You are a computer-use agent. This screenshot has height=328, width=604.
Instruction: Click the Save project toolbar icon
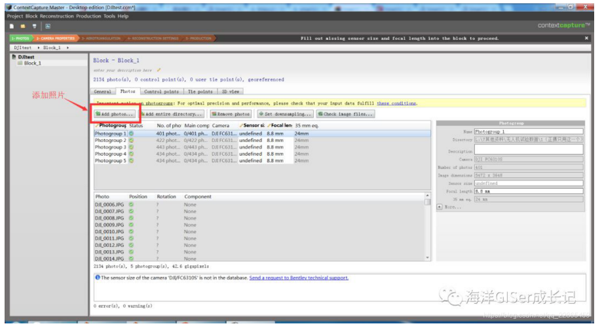34,26
